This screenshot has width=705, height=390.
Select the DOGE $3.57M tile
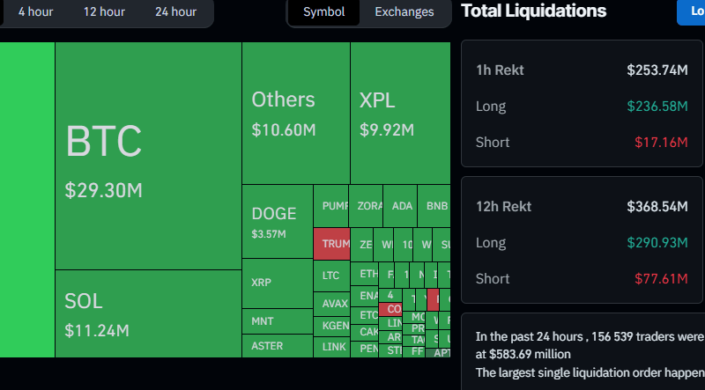(x=277, y=221)
